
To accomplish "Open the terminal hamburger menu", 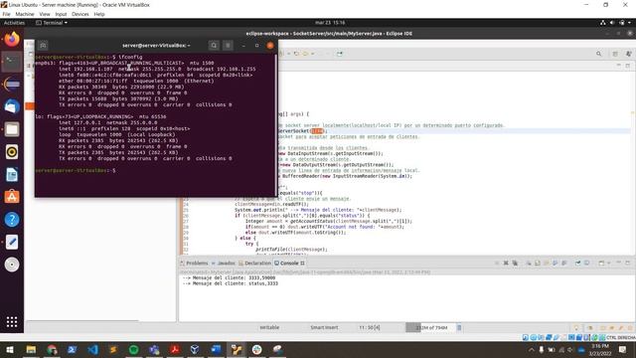I will pyautogui.click(x=228, y=46).
